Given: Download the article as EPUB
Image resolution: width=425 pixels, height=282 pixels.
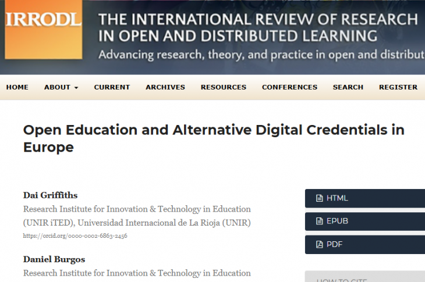Looking at the screenshot, I should point(364,221).
